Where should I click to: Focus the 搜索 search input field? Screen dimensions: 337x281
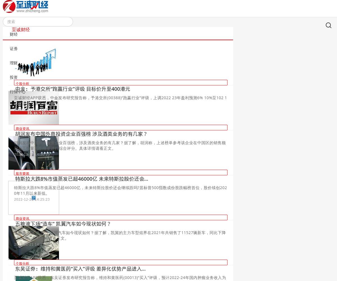[38, 22]
